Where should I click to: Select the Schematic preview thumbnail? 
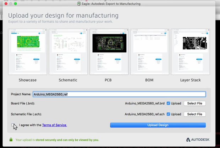68,52
